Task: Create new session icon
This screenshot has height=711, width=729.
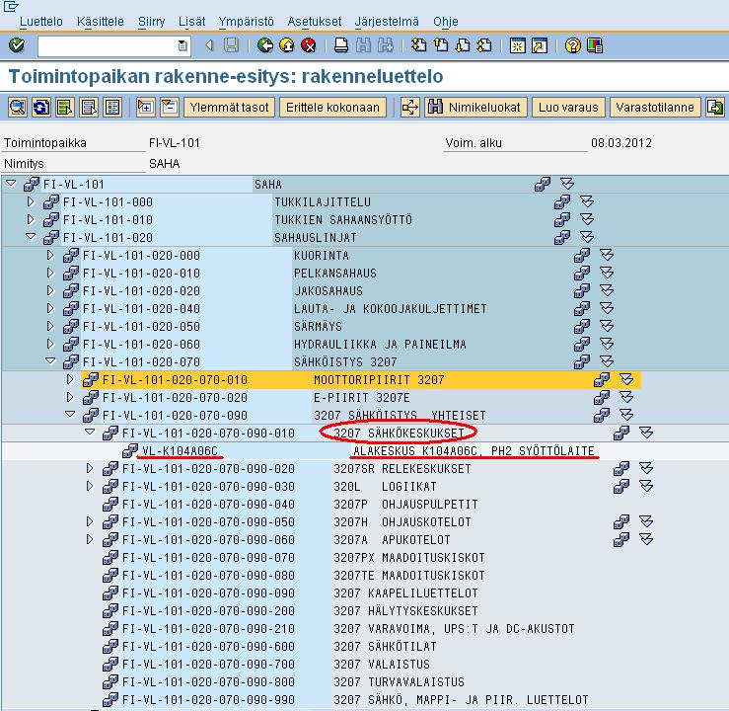Action: click(518, 45)
